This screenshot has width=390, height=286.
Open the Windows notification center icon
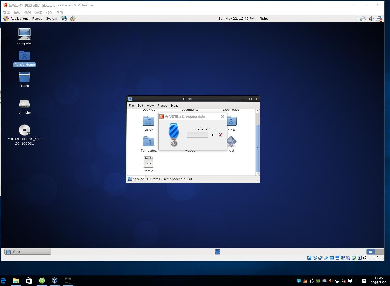(x=350, y=281)
